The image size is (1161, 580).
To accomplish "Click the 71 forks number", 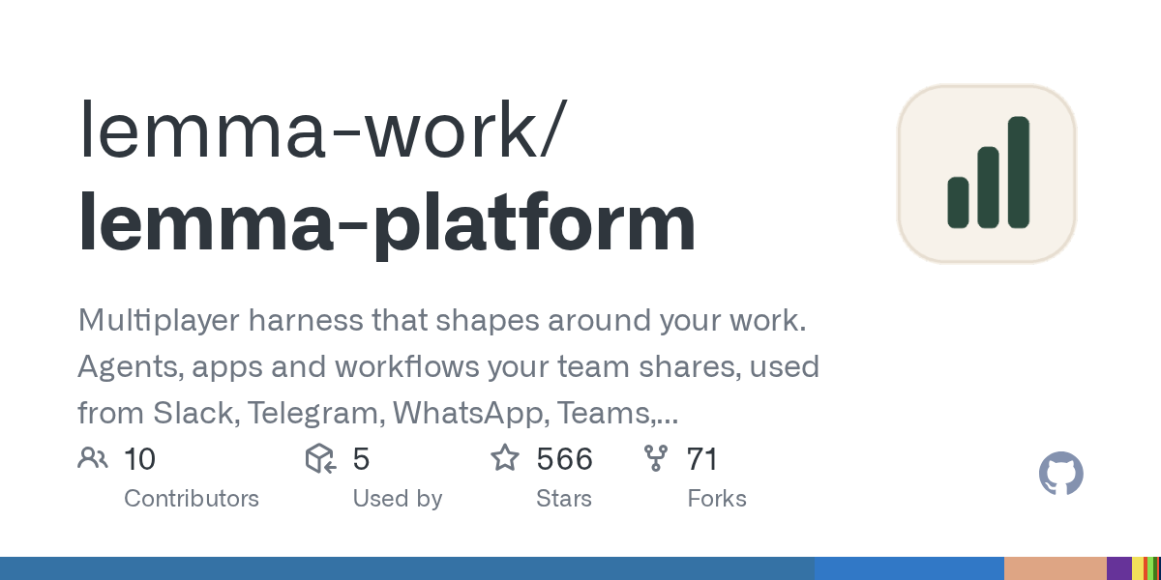I will click(x=702, y=459).
